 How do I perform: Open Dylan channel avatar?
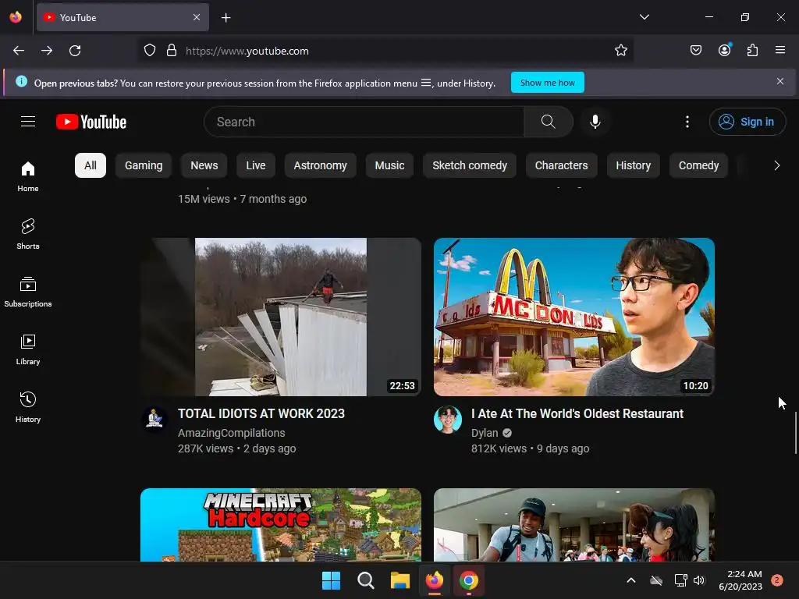coord(447,420)
